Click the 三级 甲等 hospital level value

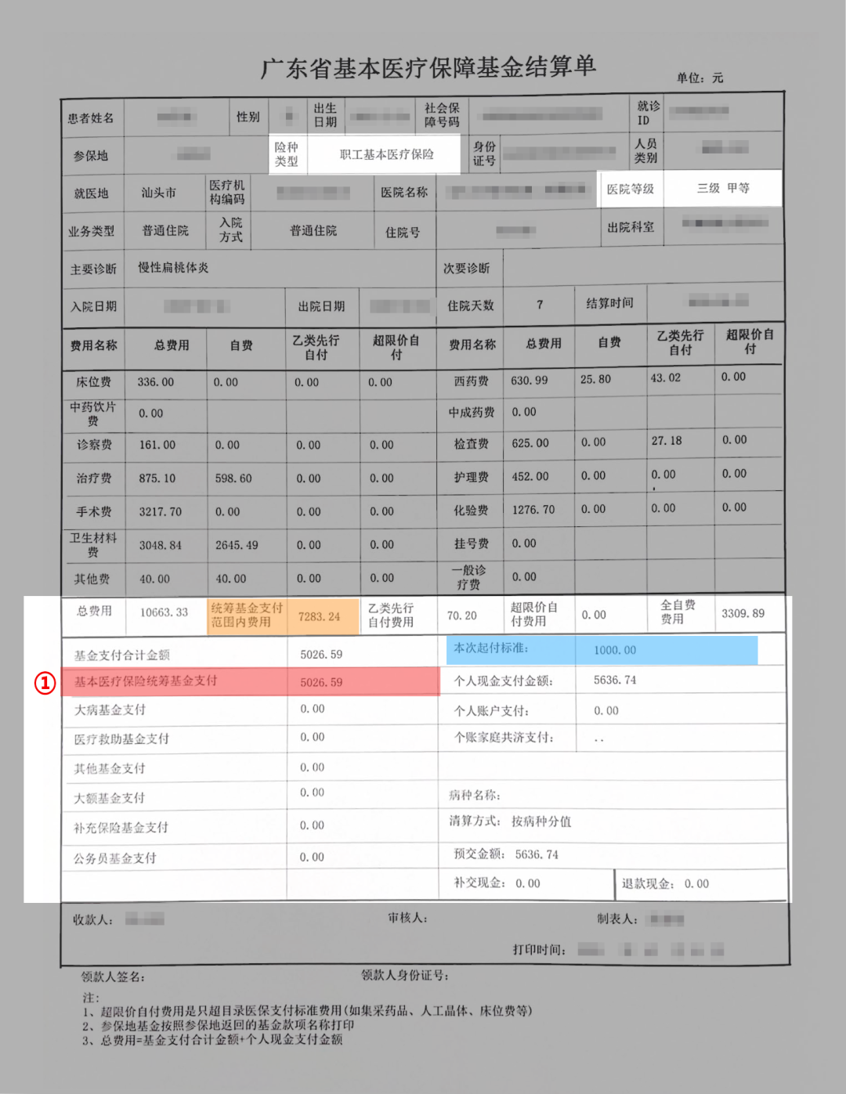tap(723, 188)
